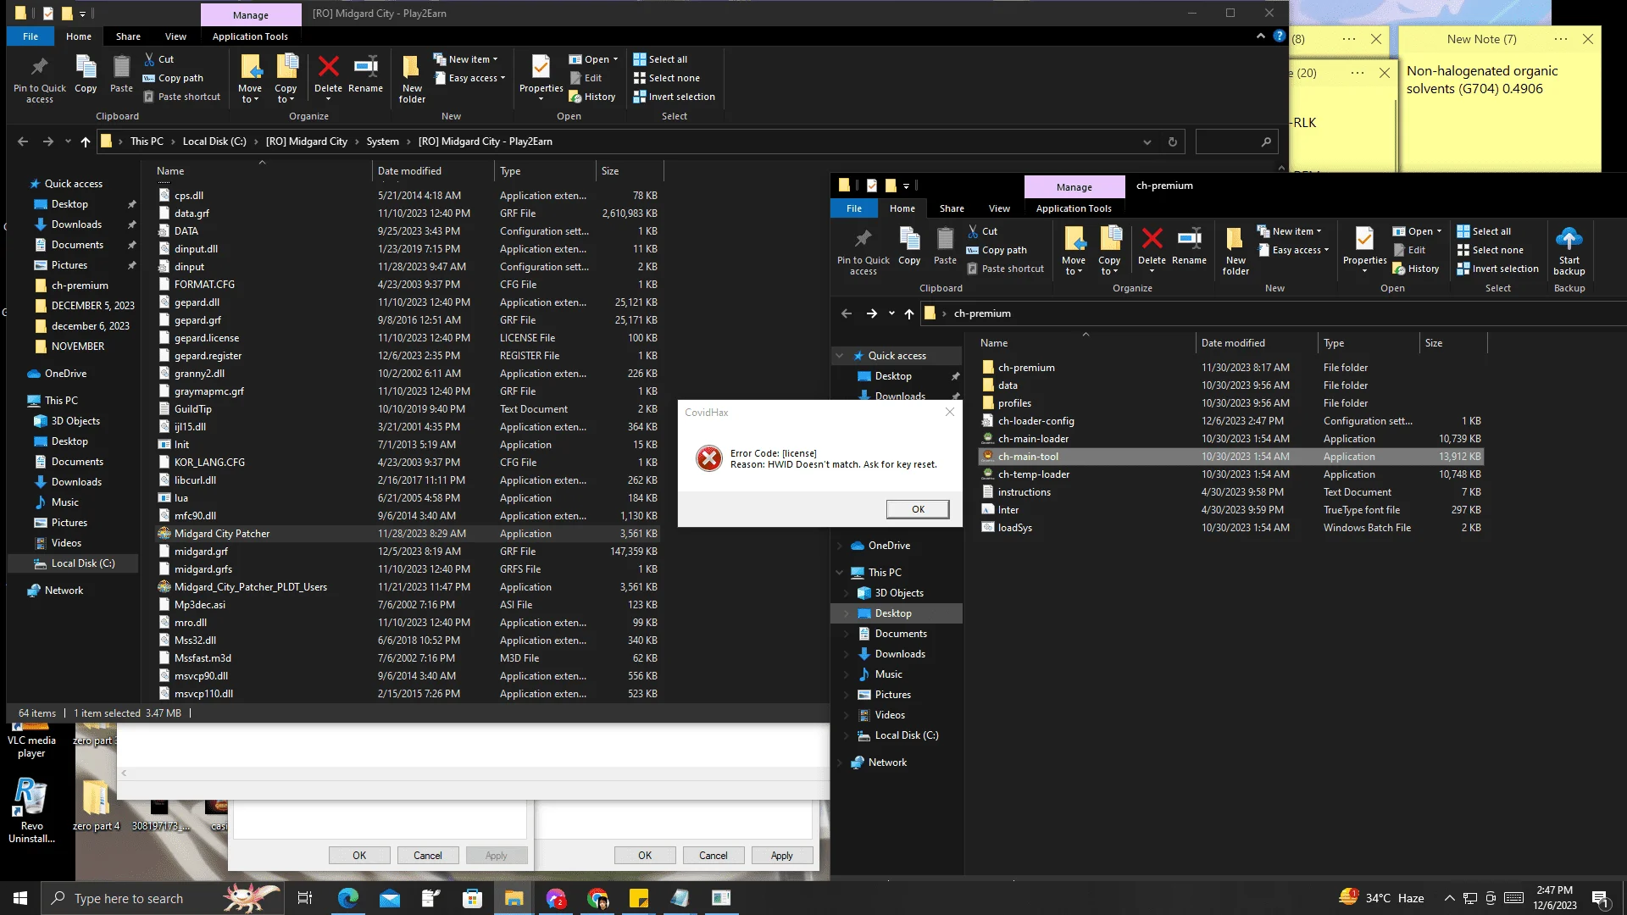Open File Explorer taskbar icon
This screenshot has height=915, width=1627.
pyautogui.click(x=514, y=898)
